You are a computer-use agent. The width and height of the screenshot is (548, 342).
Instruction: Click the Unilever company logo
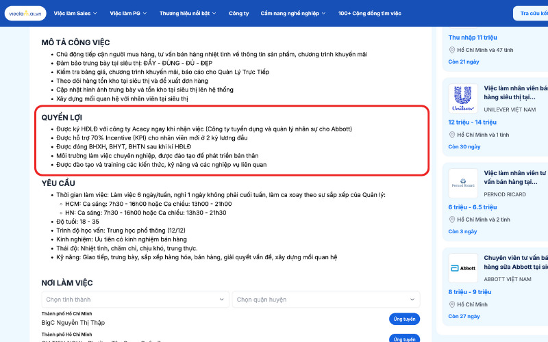coord(463,98)
